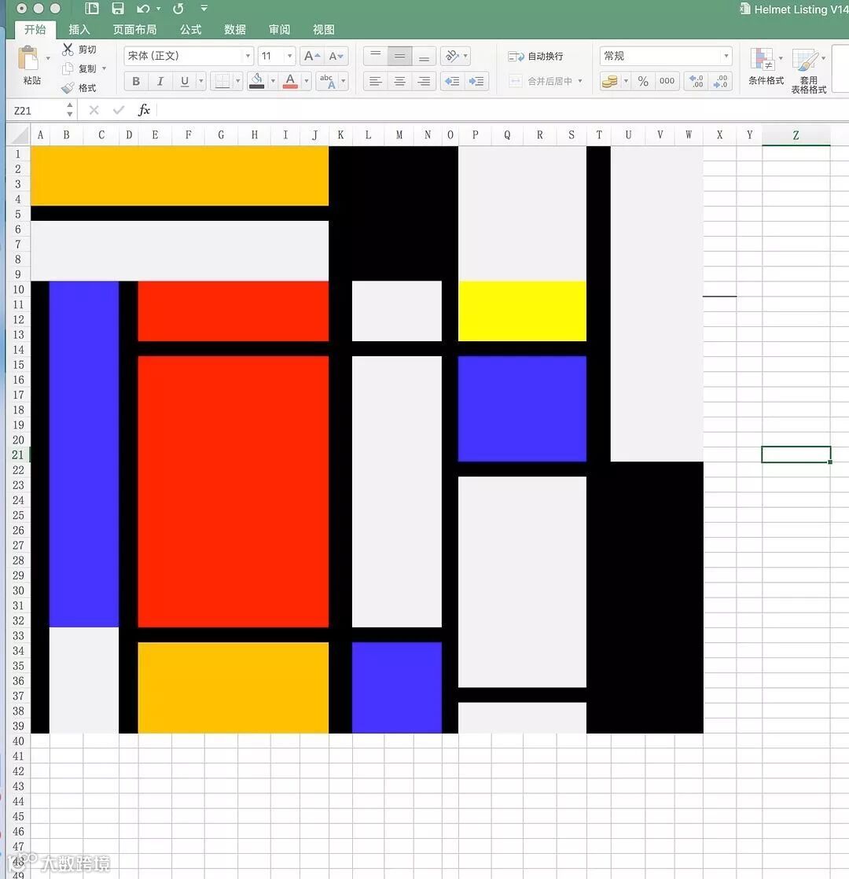Click the fill color bucket icon

tap(256, 81)
